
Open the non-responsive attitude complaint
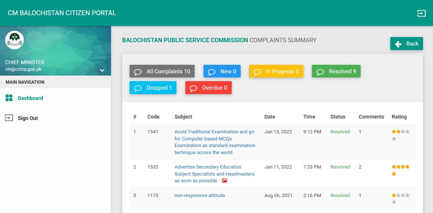(199, 196)
